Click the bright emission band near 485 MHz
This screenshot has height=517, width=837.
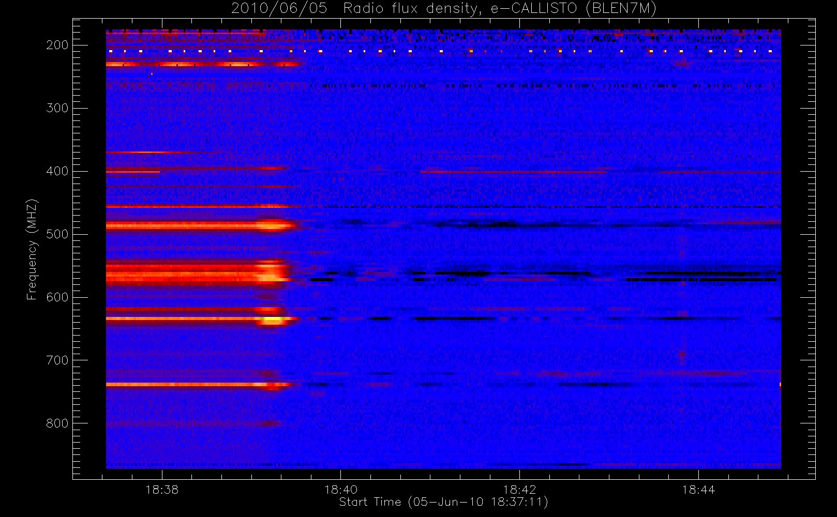[201, 225]
